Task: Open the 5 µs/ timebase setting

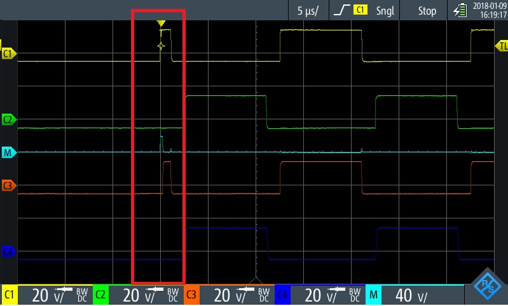Action: point(308,11)
